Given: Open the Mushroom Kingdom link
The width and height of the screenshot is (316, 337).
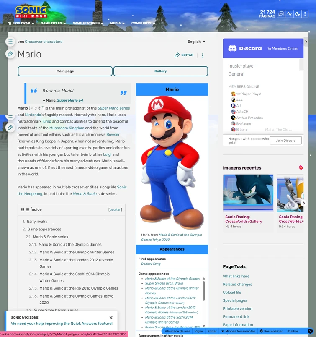Looking at the screenshot, I should point(67,128).
